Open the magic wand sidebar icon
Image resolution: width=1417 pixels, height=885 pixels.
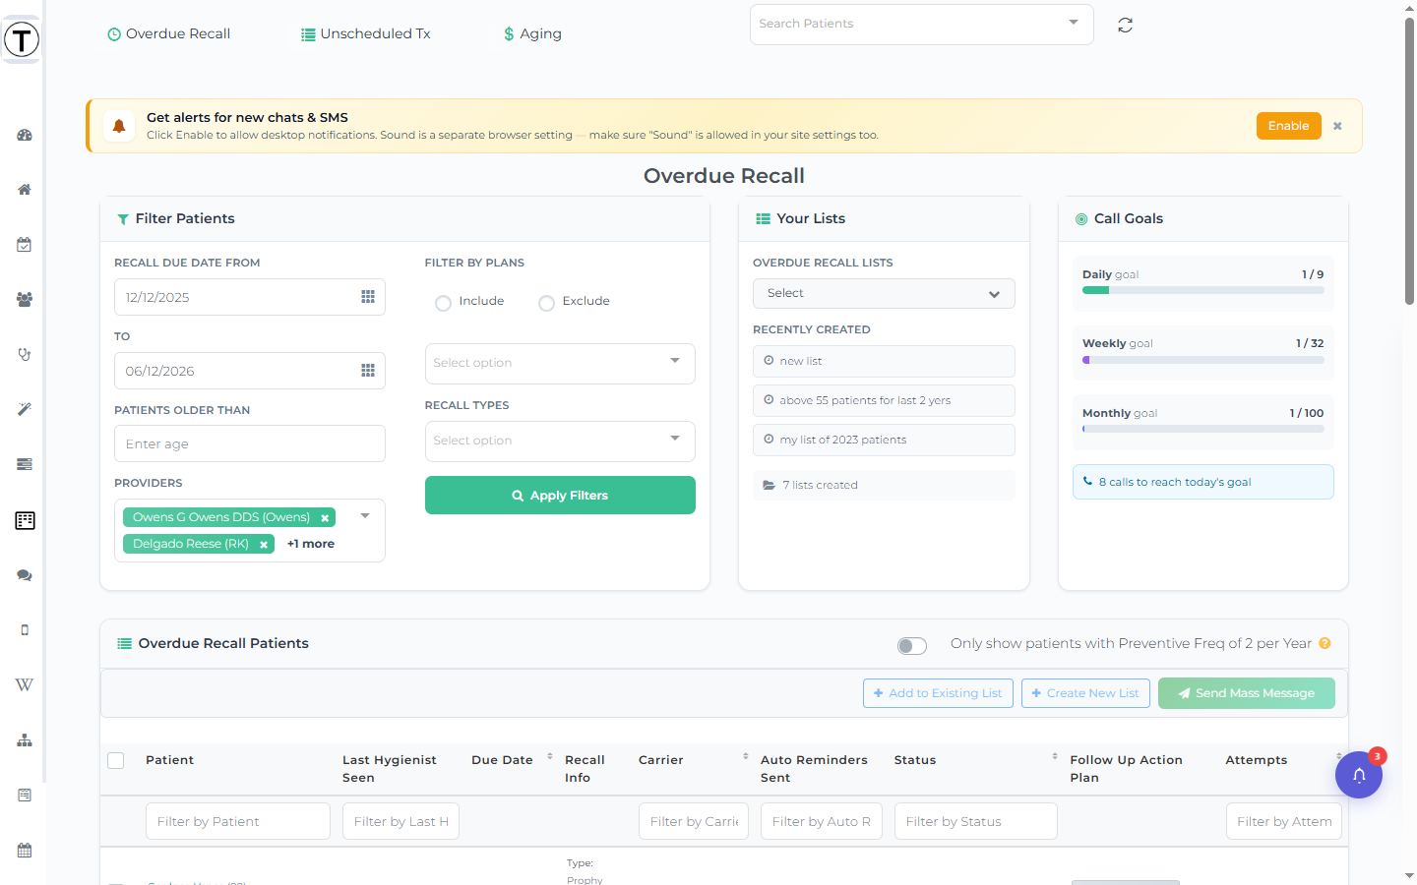click(x=25, y=409)
